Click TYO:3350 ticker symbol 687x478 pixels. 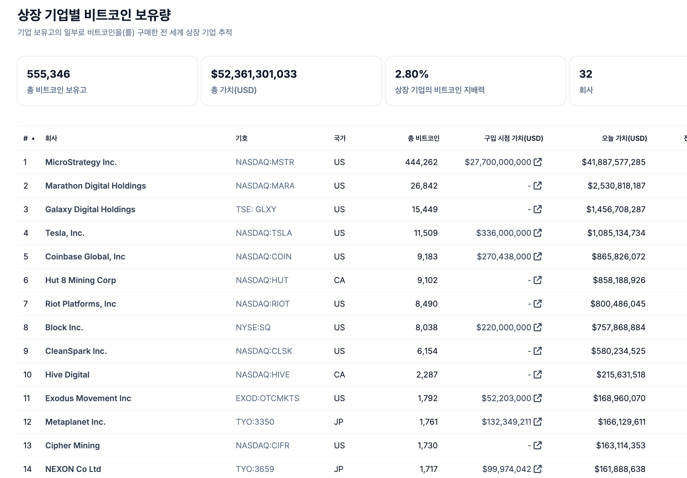pyautogui.click(x=255, y=422)
